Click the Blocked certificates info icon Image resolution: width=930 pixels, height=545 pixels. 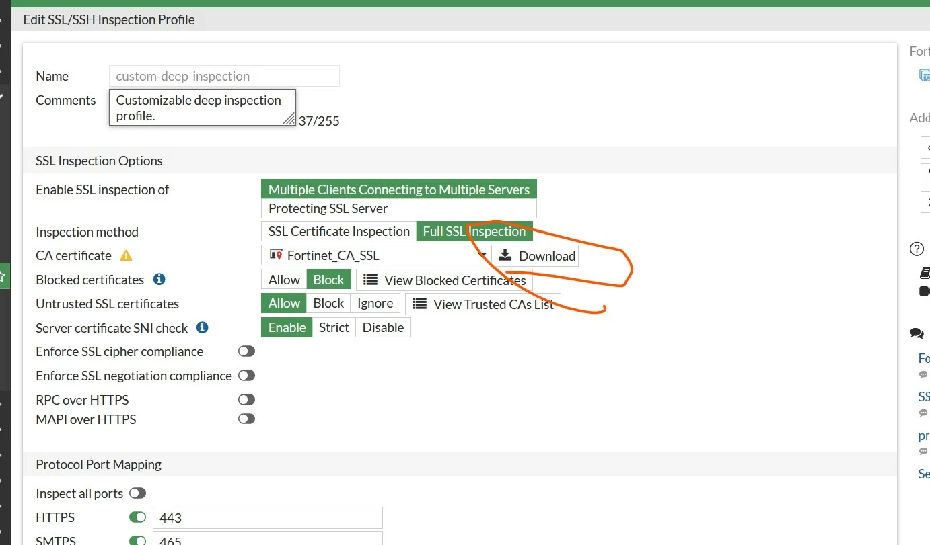click(159, 279)
